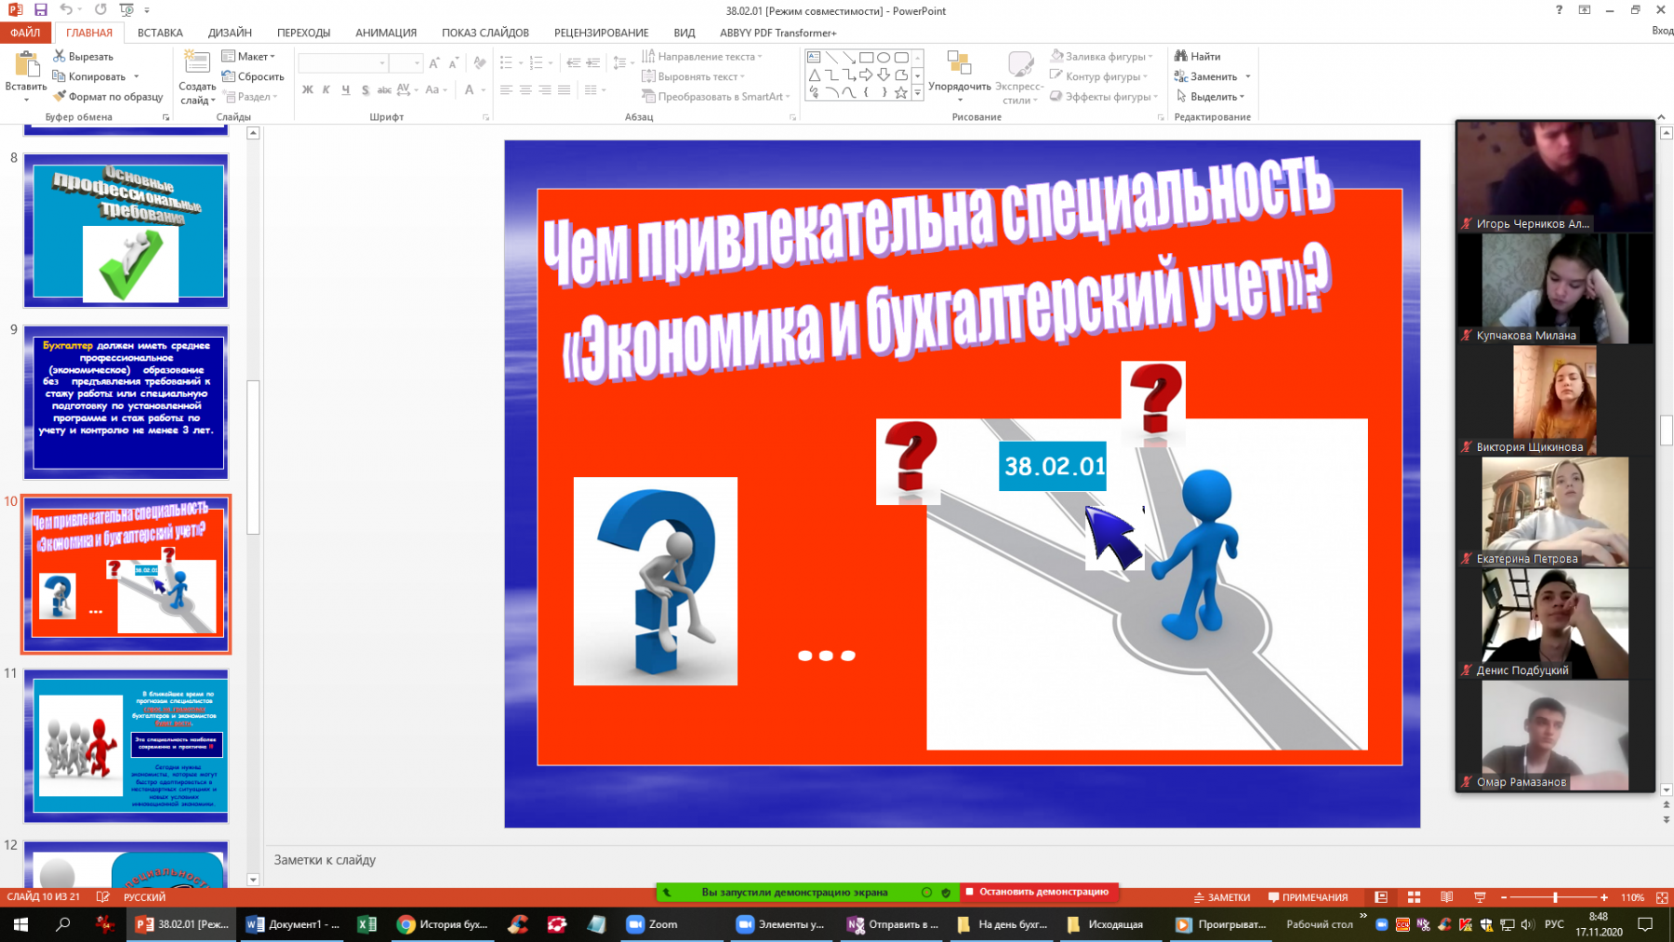Stop the Zoom screen demonstration
The height and width of the screenshot is (942, 1674).
1038,892
